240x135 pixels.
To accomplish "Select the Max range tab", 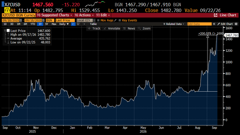I will [x=54, y=24].
